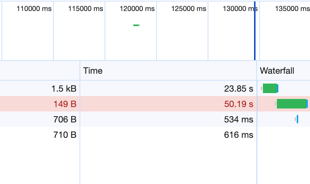This screenshot has height=184, width=310.
Task: Click the 534 ms time cell
Action: pos(239,119)
